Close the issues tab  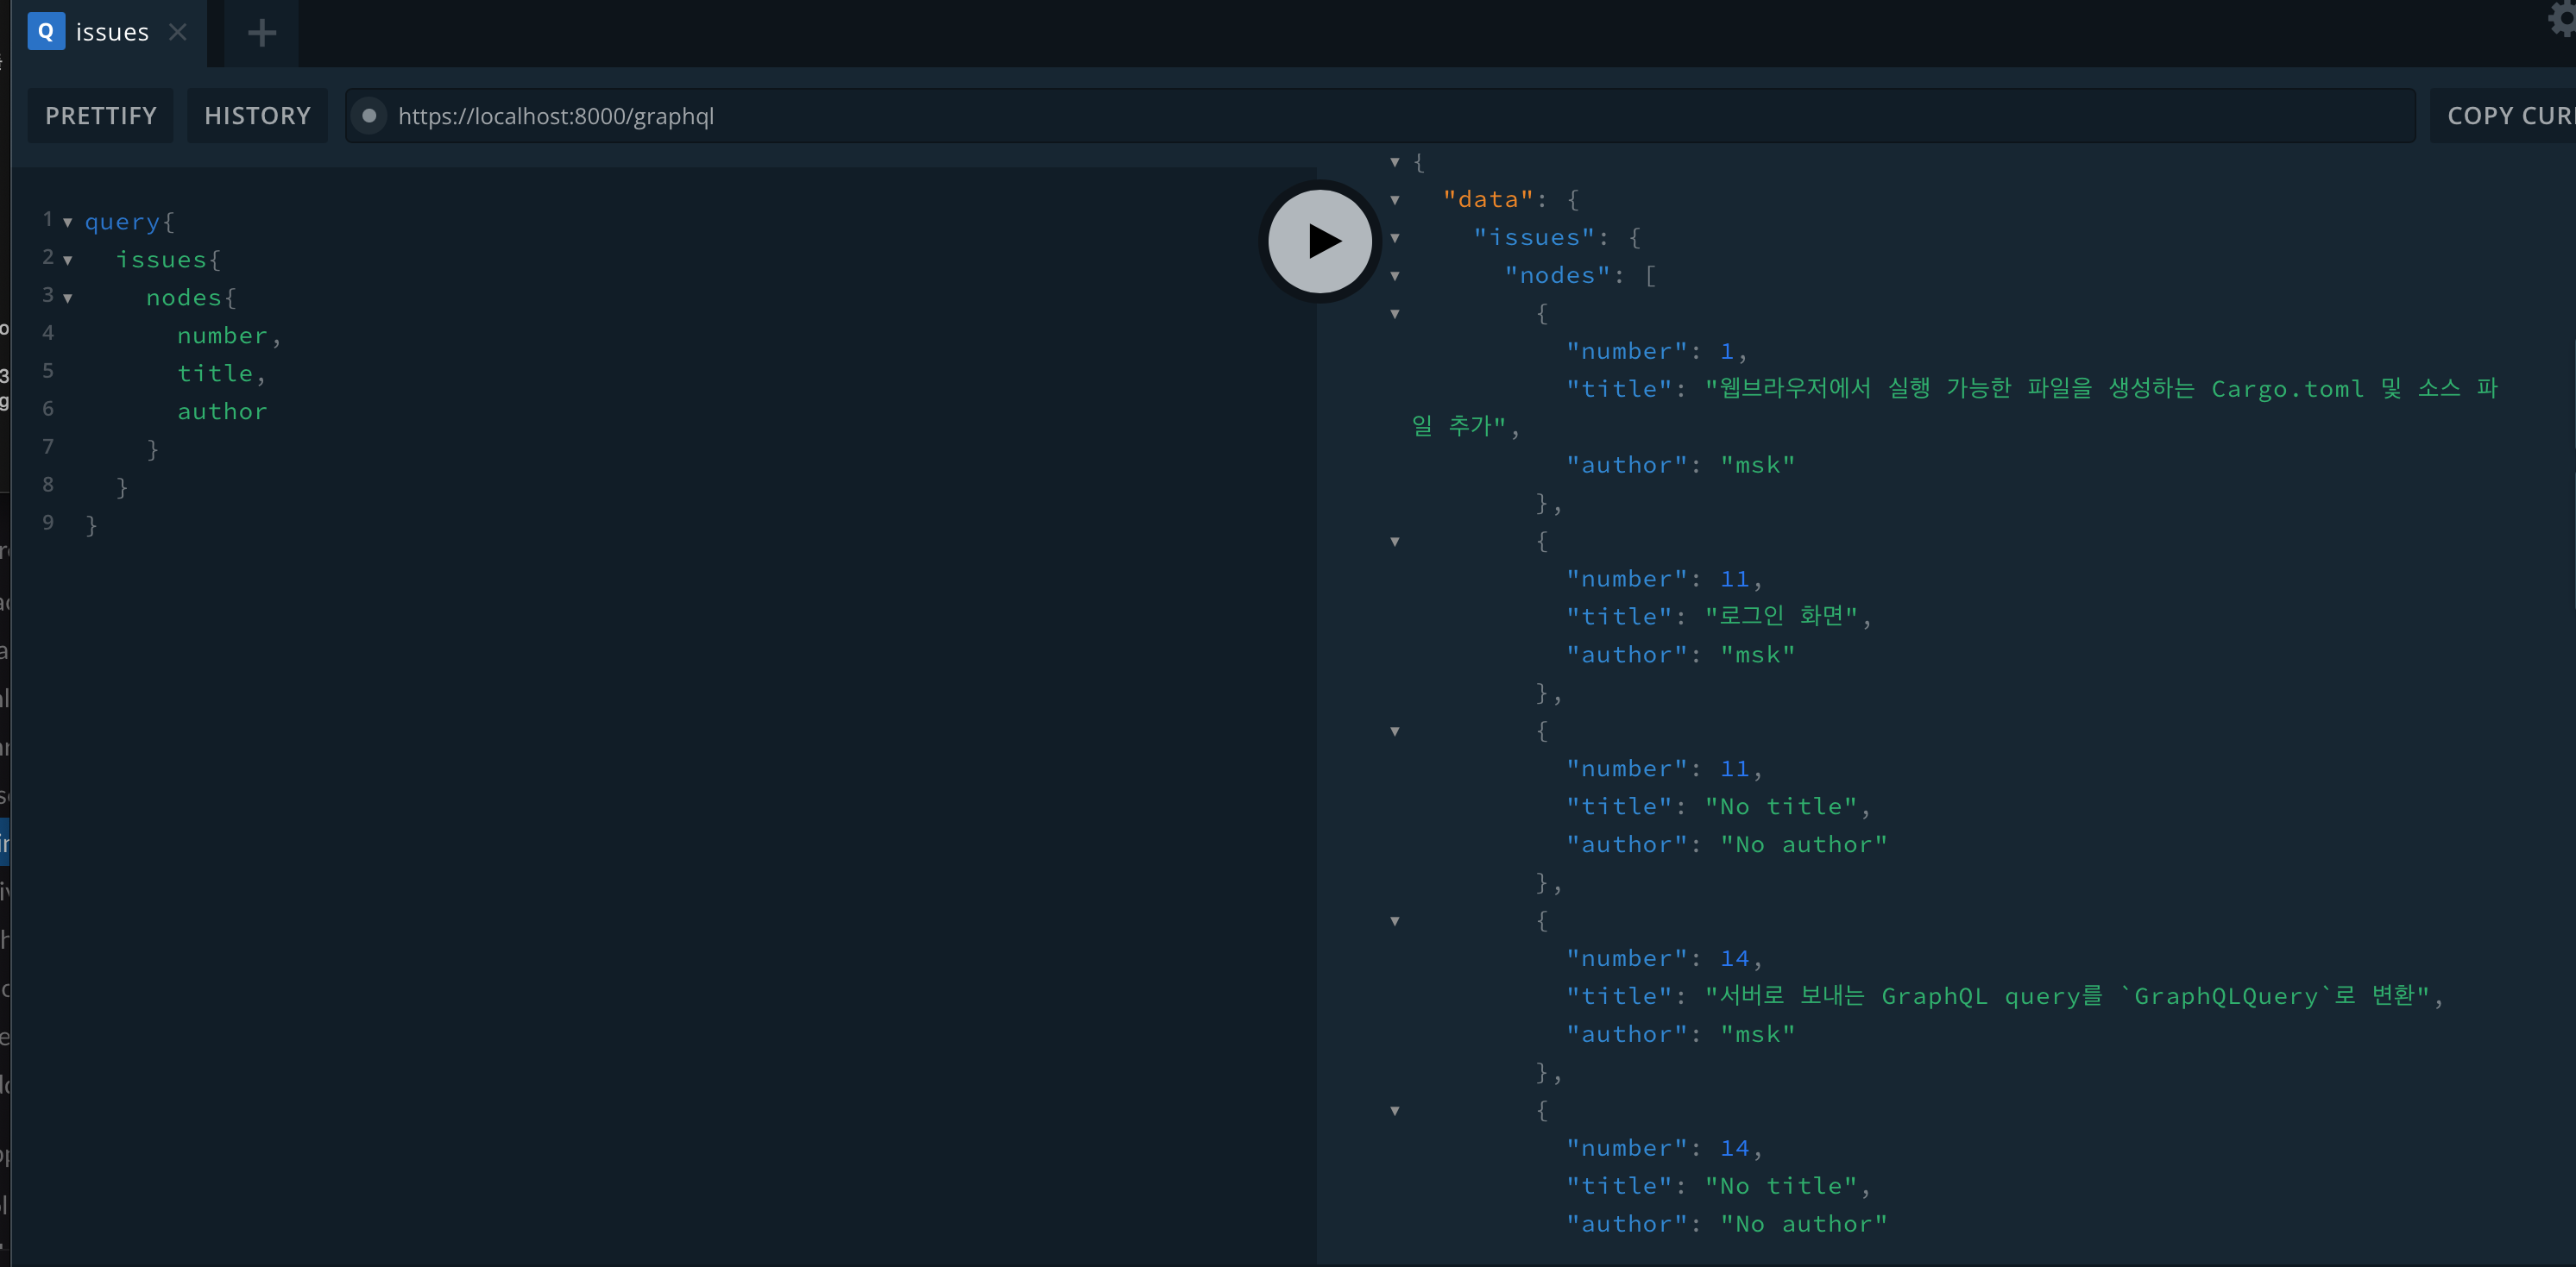coord(178,32)
